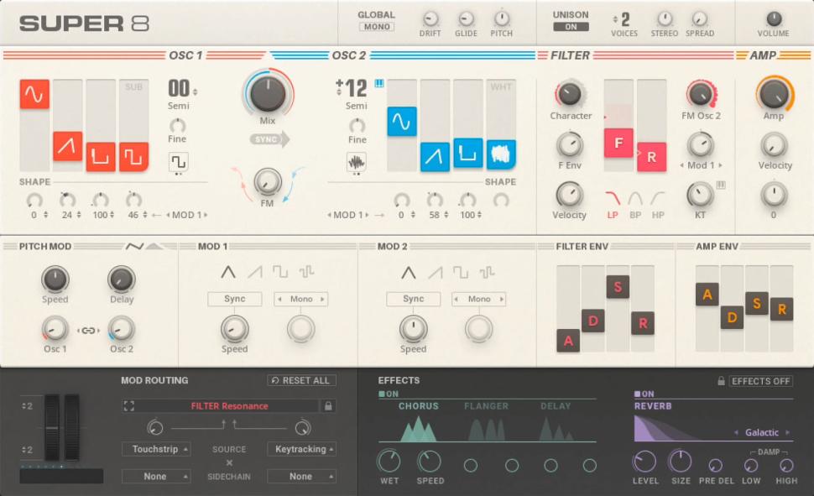The height and width of the screenshot is (496, 814).
Task: Open the Touchstrip source dropdown
Action: click(156, 449)
